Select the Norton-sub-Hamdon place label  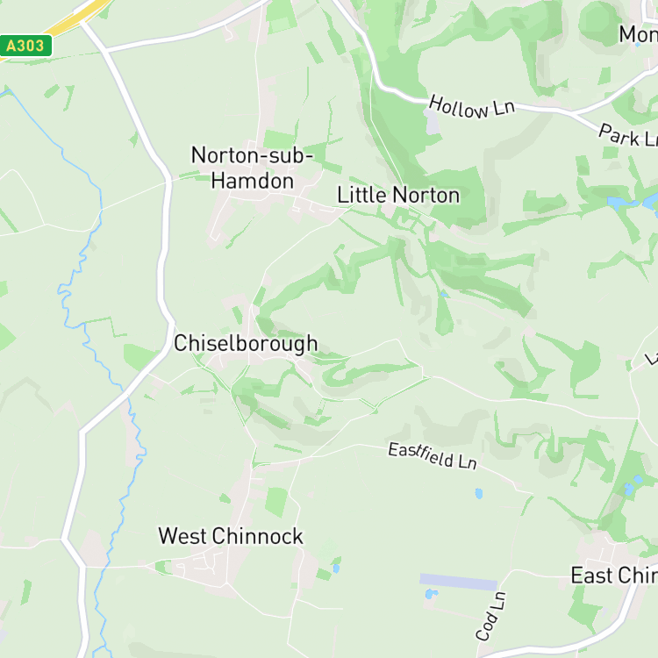pyautogui.click(x=252, y=168)
